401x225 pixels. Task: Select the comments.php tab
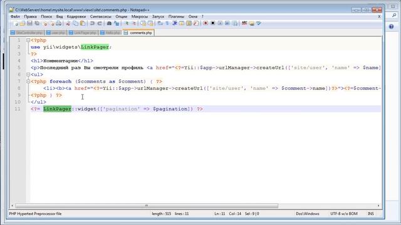(138, 32)
